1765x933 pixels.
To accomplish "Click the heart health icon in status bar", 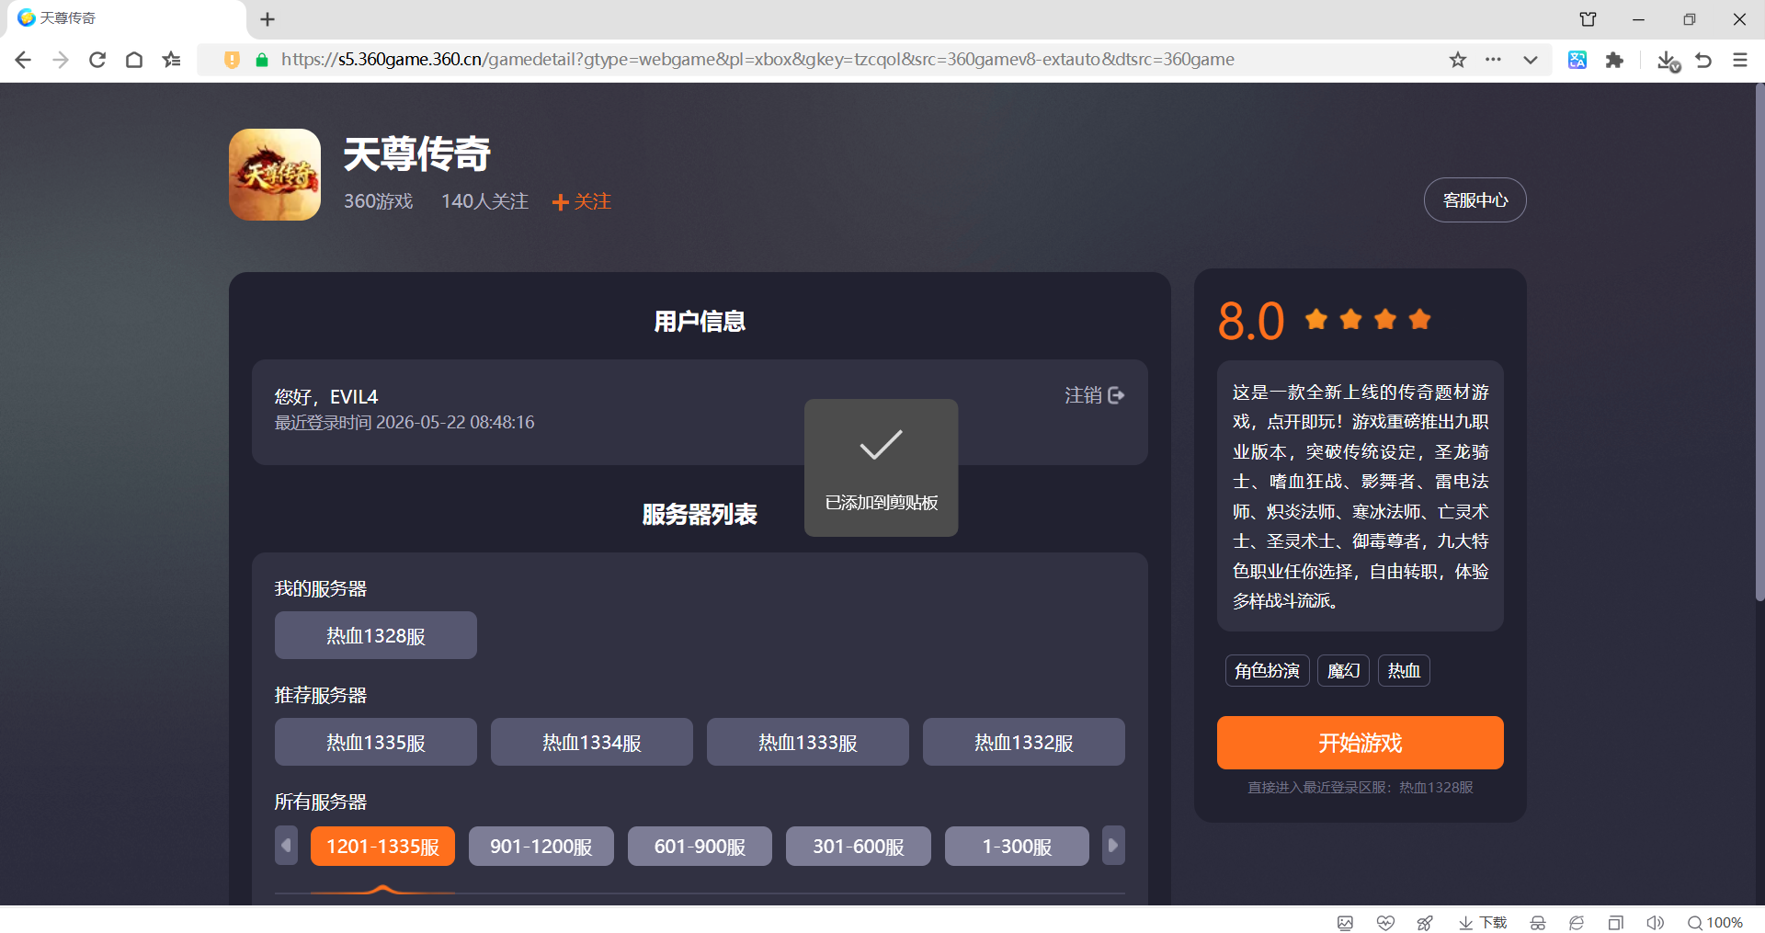I will click(1385, 923).
